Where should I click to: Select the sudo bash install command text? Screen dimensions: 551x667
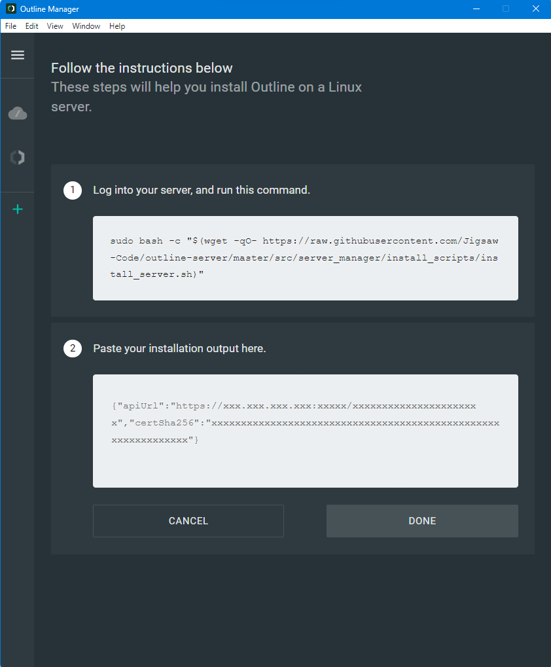[x=305, y=257]
